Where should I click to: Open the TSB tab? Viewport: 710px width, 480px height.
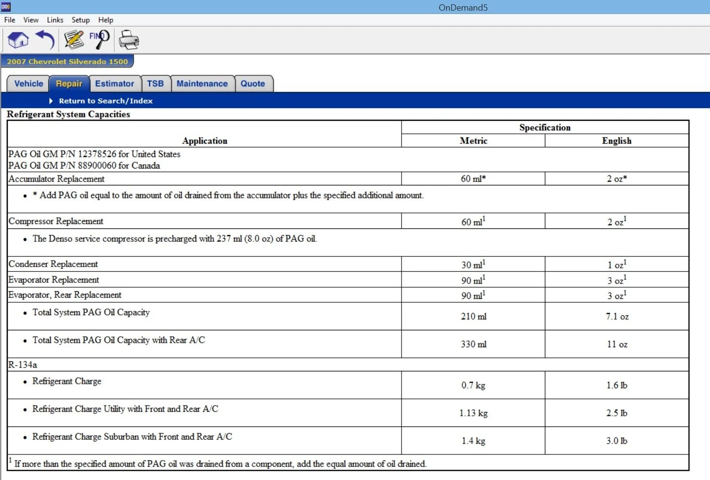155,84
